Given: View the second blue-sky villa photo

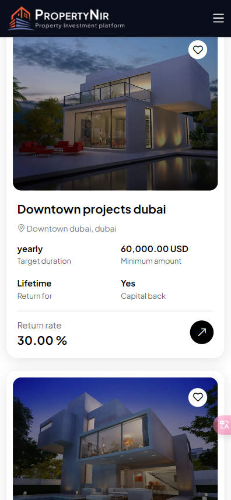Looking at the screenshot, I should click(x=116, y=439).
